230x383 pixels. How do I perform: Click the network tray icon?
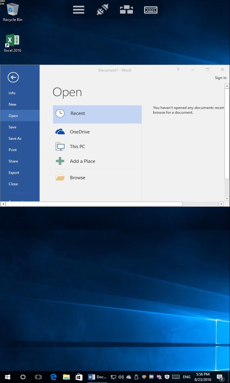[114, 377]
